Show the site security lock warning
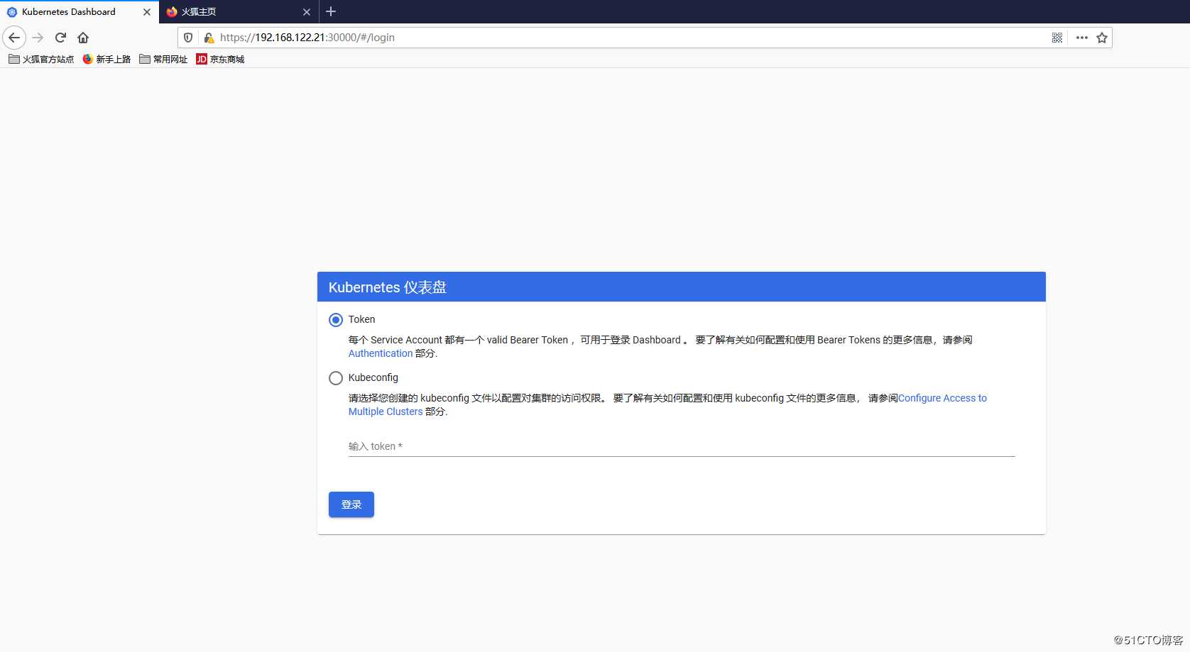 click(209, 38)
